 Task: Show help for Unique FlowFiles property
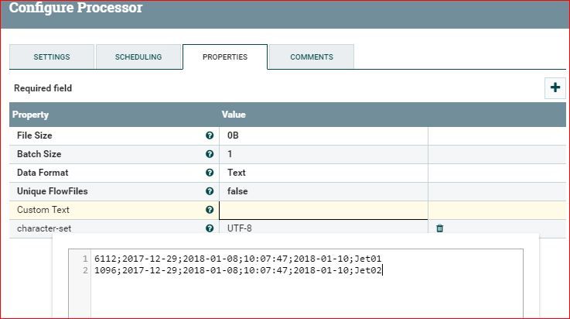[x=210, y=191]
